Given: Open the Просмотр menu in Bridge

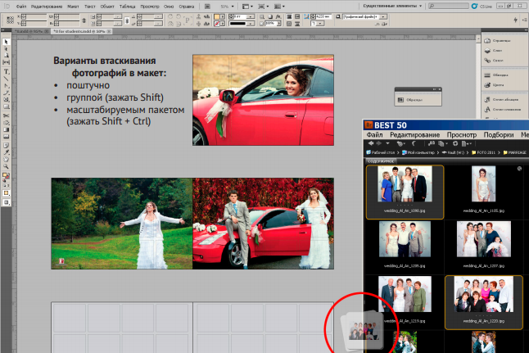Looking at the screenshot, I should tap(462, 134).
